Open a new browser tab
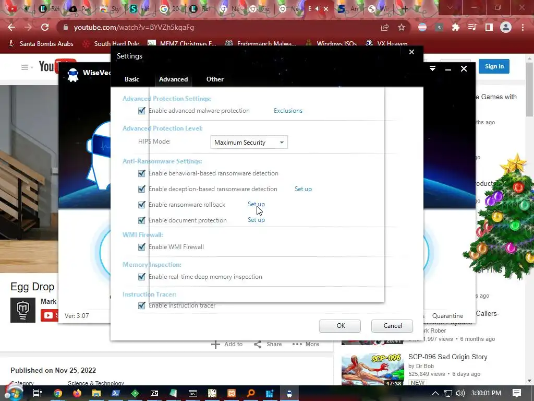This screenshot has width=534, height=401. pos(405,9)
